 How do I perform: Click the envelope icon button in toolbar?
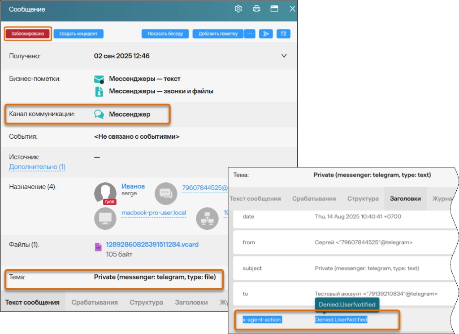tap(283, 34)
